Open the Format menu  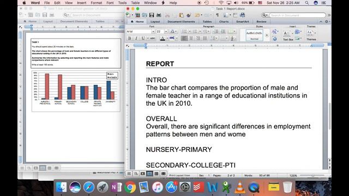pyautogui.click(x=97, y=3)
